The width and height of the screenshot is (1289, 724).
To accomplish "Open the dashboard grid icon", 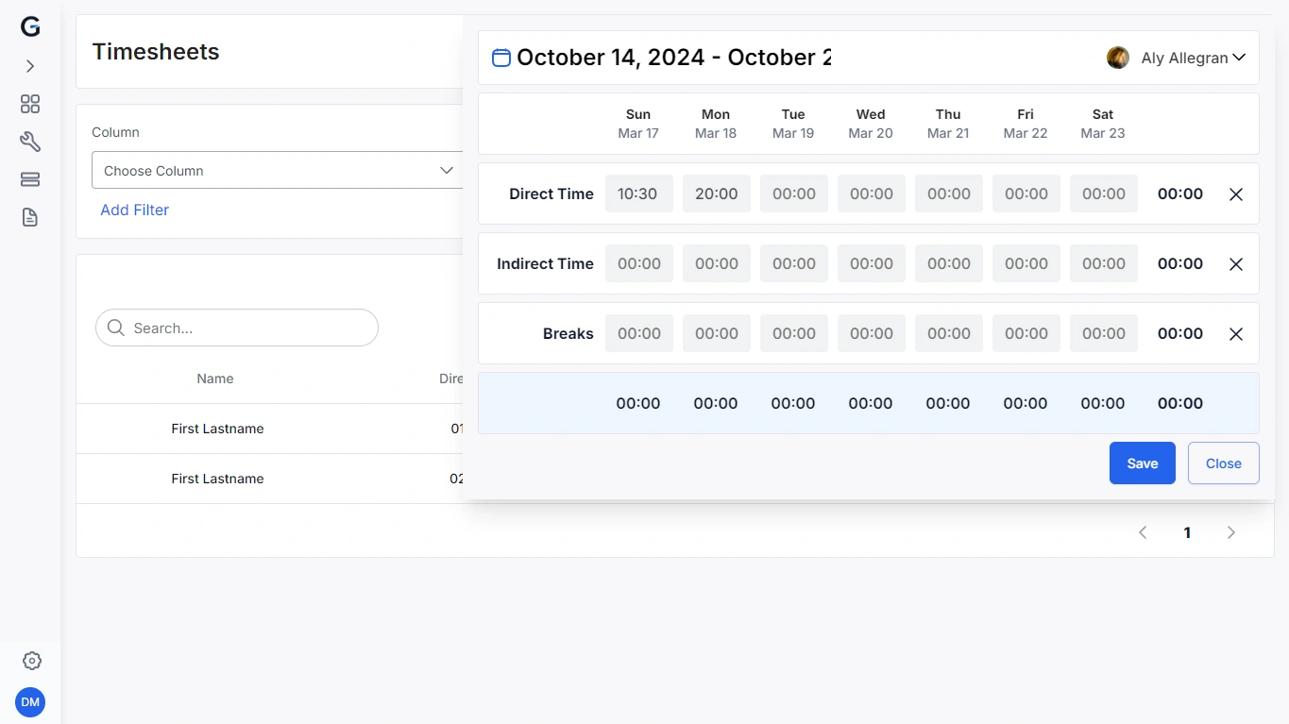I will tap(30, 104).
